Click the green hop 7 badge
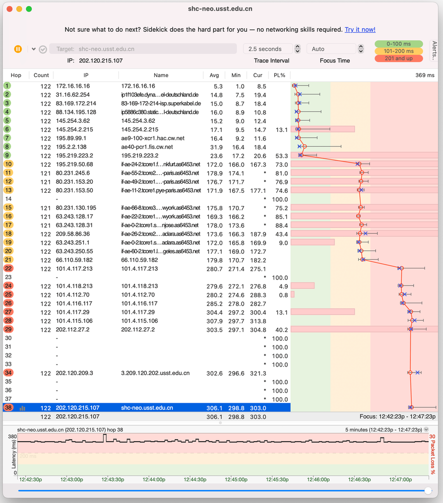443x503 pixels. (7, 138)
